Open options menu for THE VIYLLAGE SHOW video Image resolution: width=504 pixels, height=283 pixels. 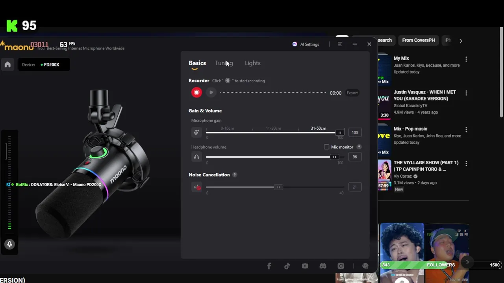click(x=466, y=164)
